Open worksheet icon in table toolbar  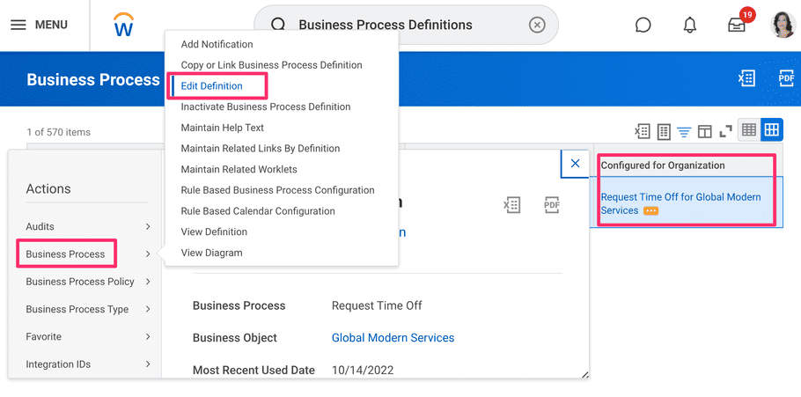(663, 131)
